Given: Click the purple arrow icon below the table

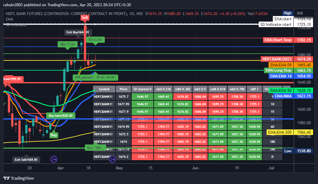Looking at the screenshot, I should pos(112,159).
